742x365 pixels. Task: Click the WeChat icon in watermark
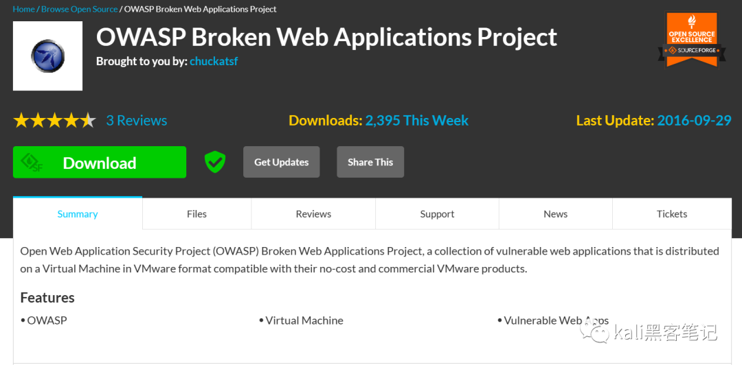596,333
